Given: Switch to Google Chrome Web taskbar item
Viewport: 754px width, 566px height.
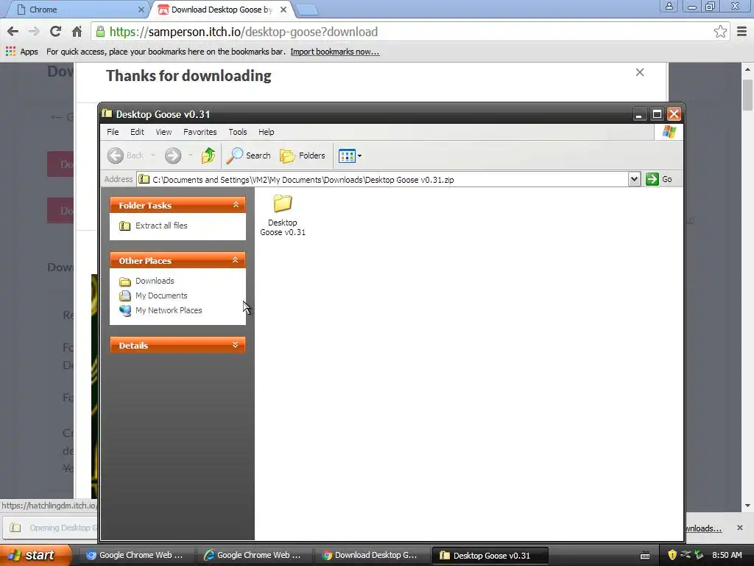Looking at the screenshot, I should [136, 556].
